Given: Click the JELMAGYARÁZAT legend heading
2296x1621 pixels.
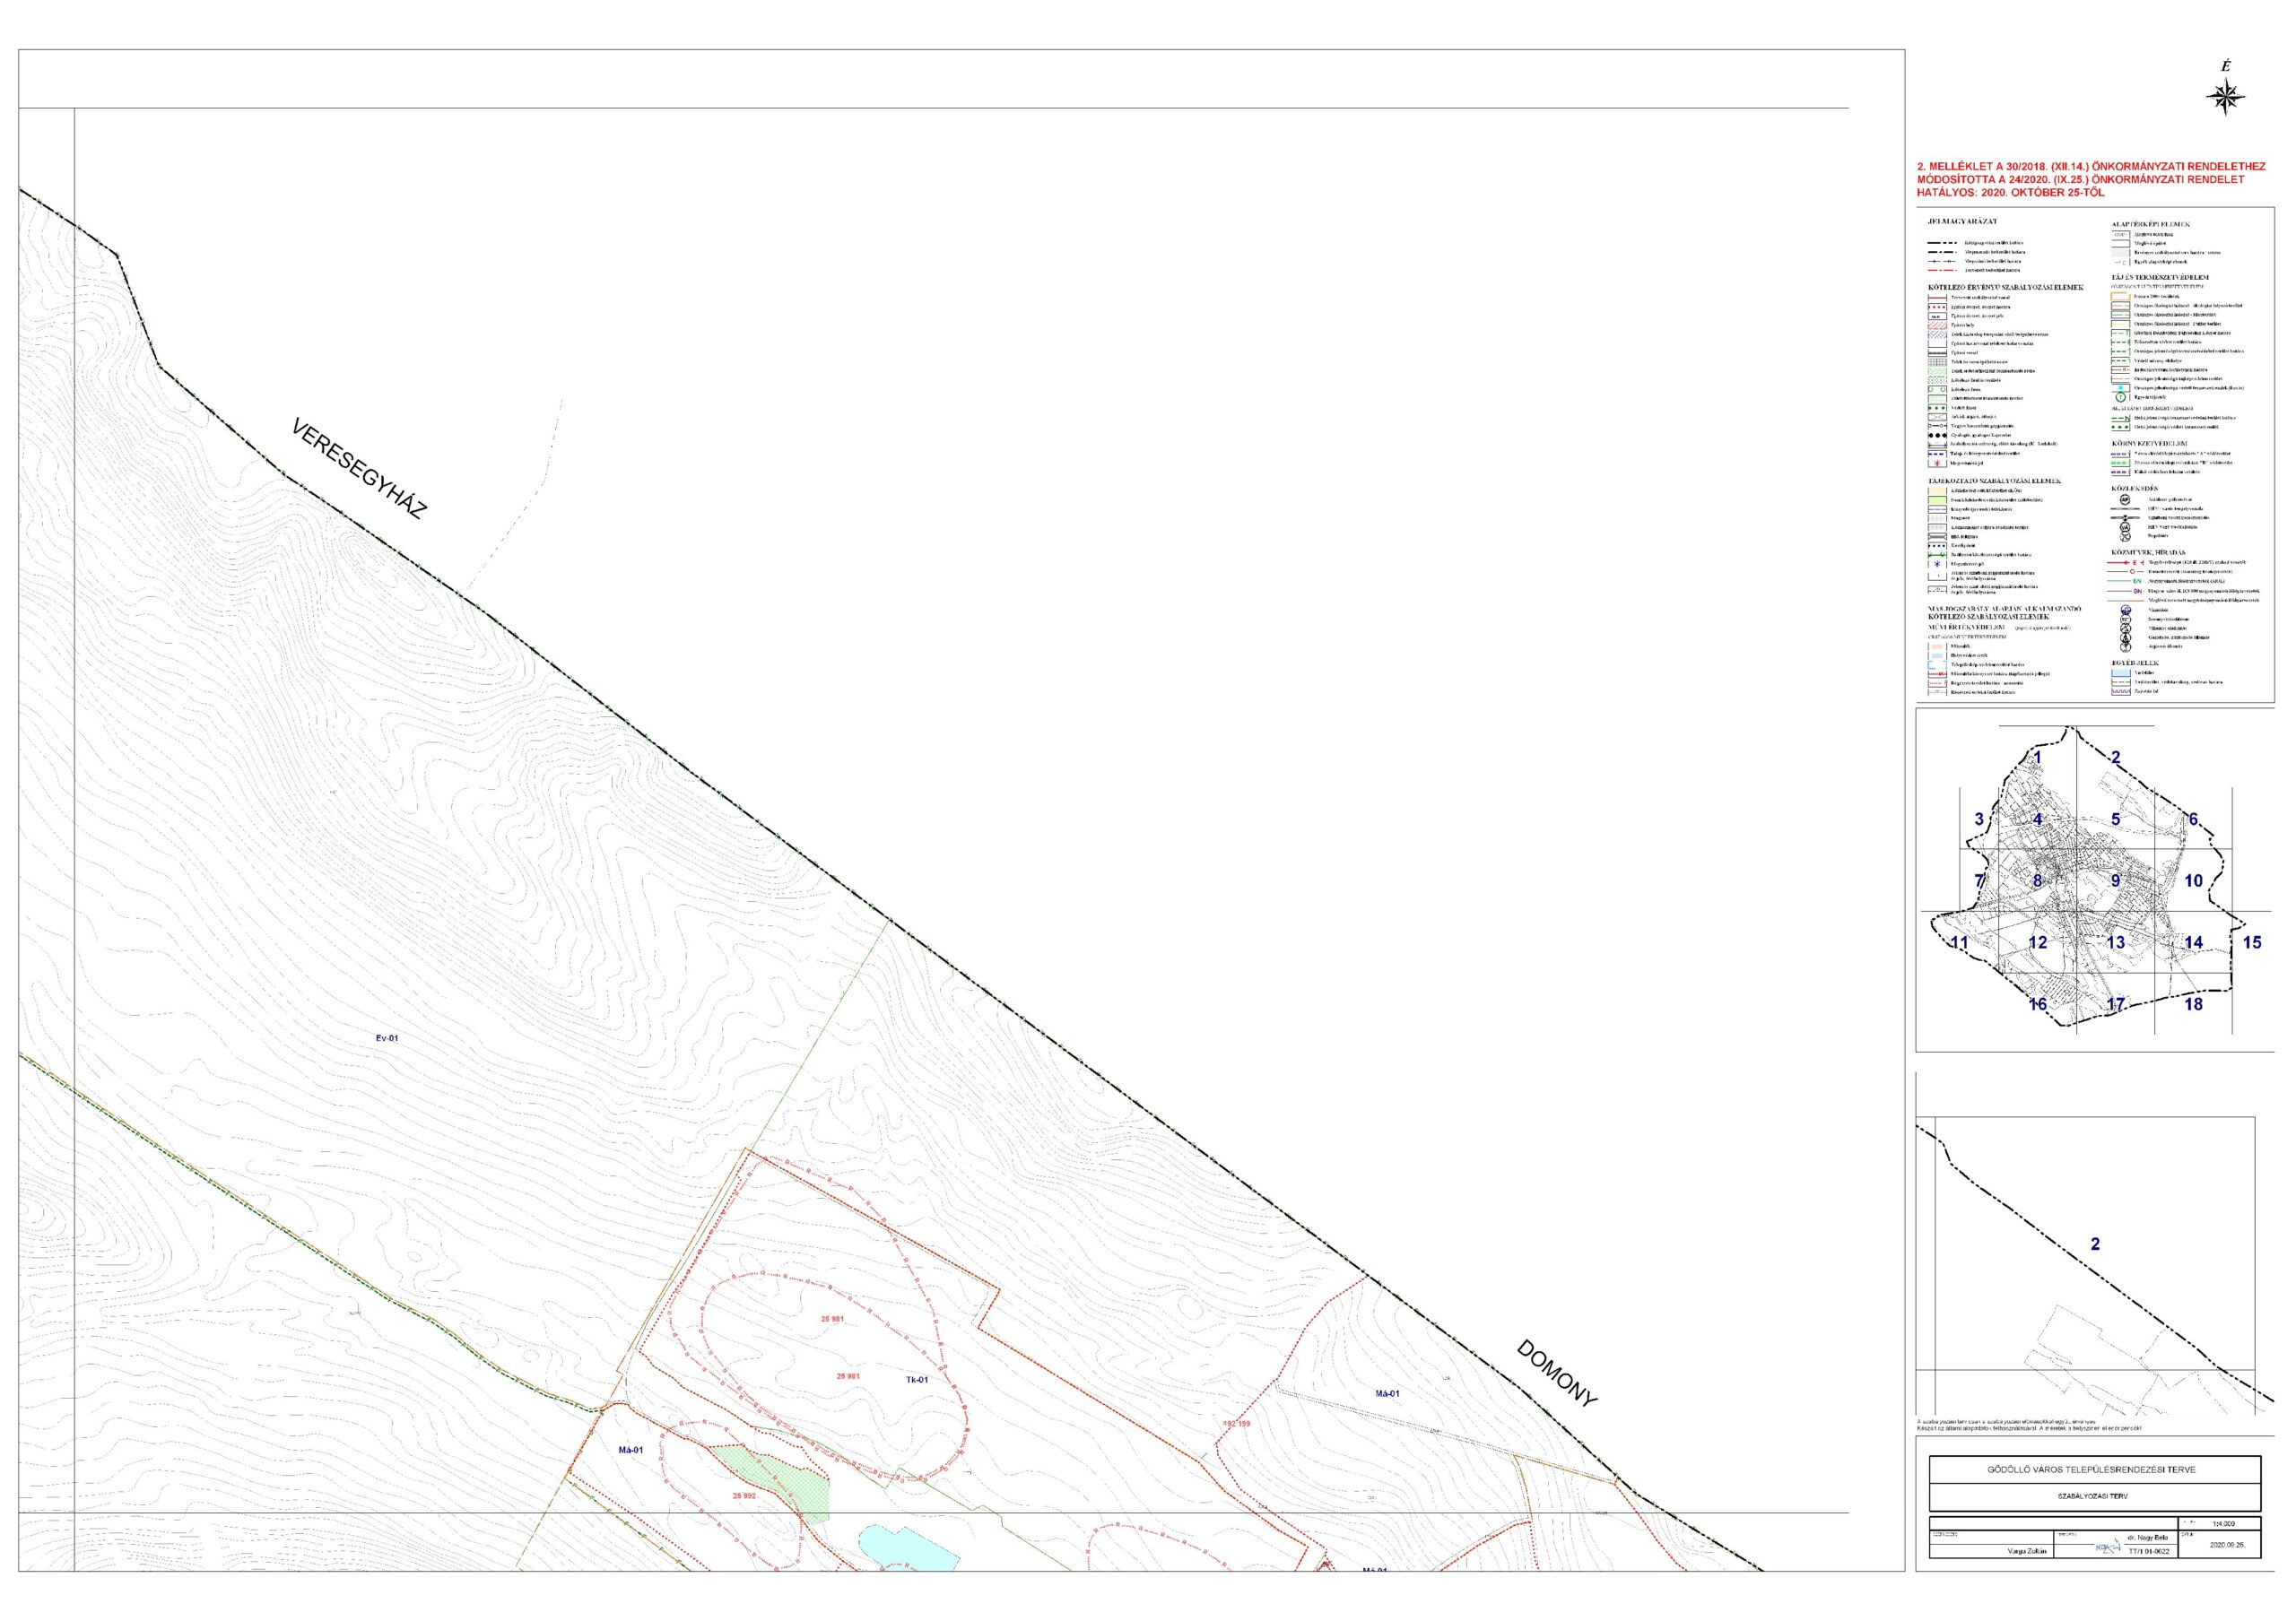Looking at the screenshot, I should [x=1963, y=221].
